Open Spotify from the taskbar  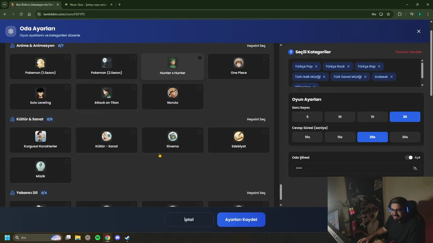(x=97, y=238)
